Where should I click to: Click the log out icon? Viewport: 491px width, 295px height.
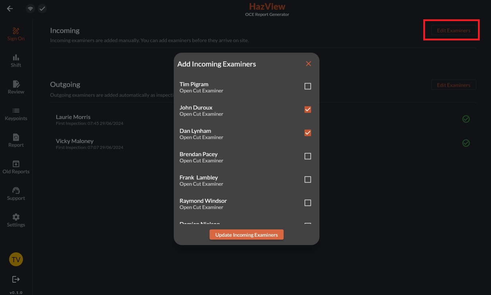point(16,279)
